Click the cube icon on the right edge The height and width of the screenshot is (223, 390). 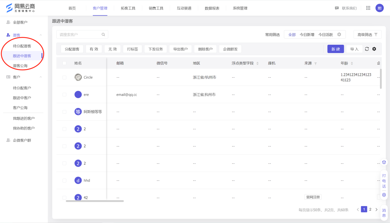tap(384, 162)
